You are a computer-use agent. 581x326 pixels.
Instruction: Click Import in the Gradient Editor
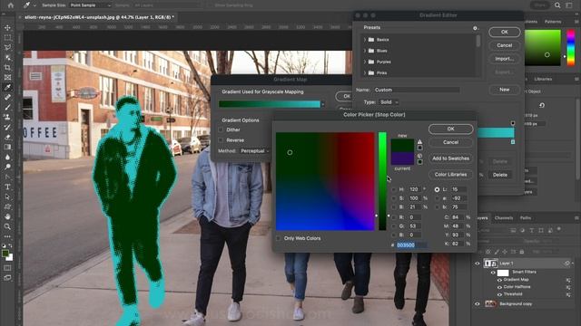click(505, 59)
